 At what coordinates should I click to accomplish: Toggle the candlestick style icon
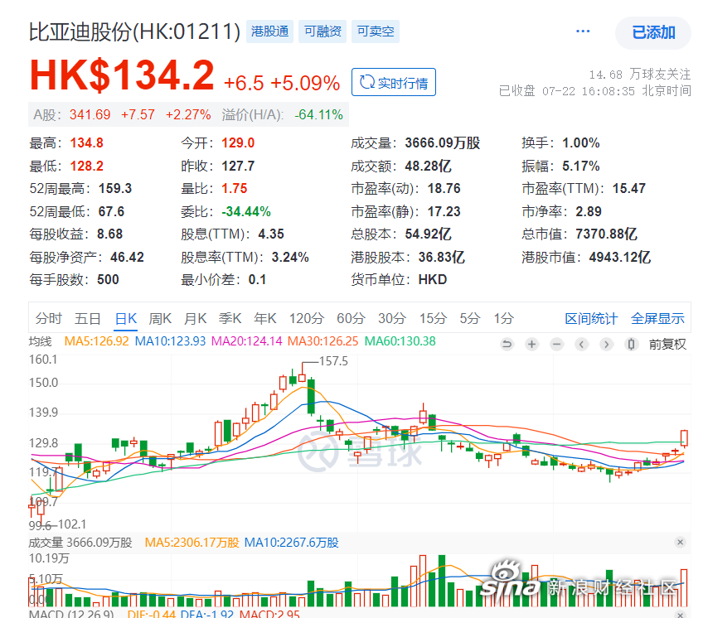[x=631, y=345]
